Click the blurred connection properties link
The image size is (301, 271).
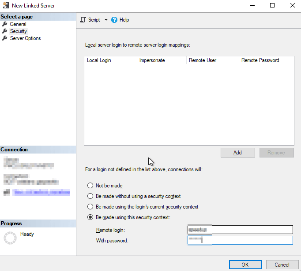tap(41, 192)
